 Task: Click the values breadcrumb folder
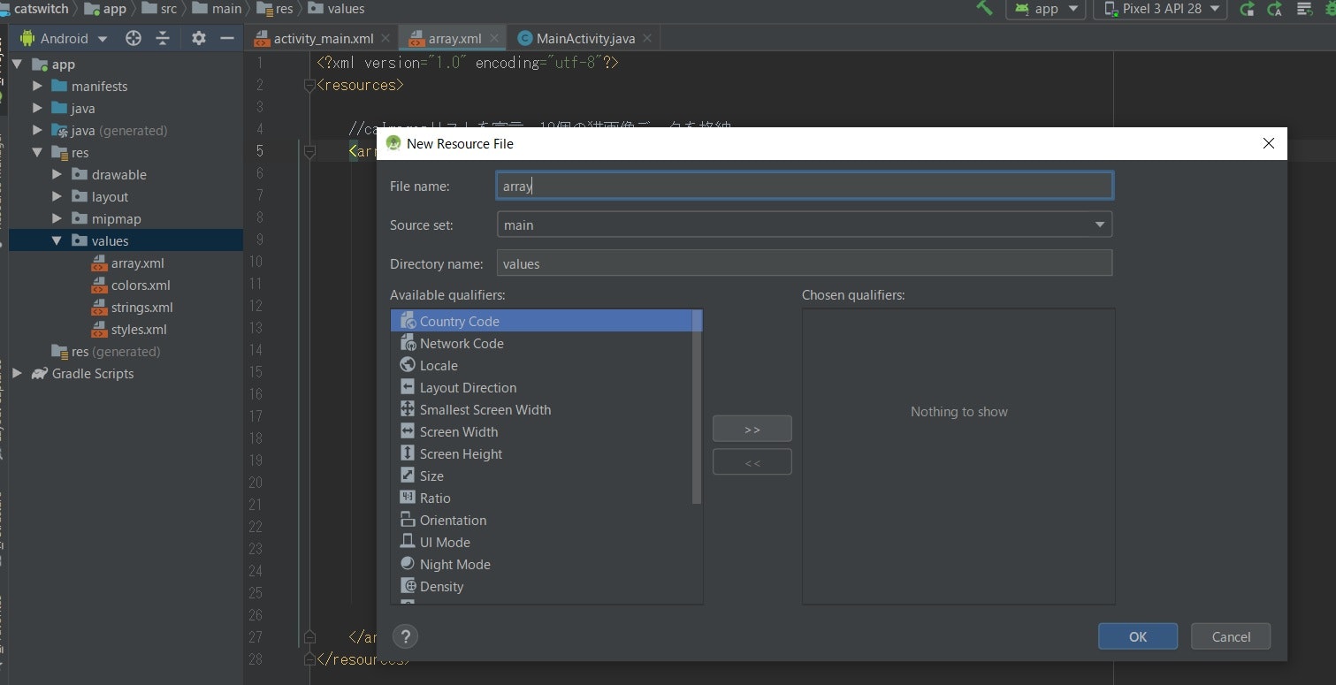click(336, 8)
